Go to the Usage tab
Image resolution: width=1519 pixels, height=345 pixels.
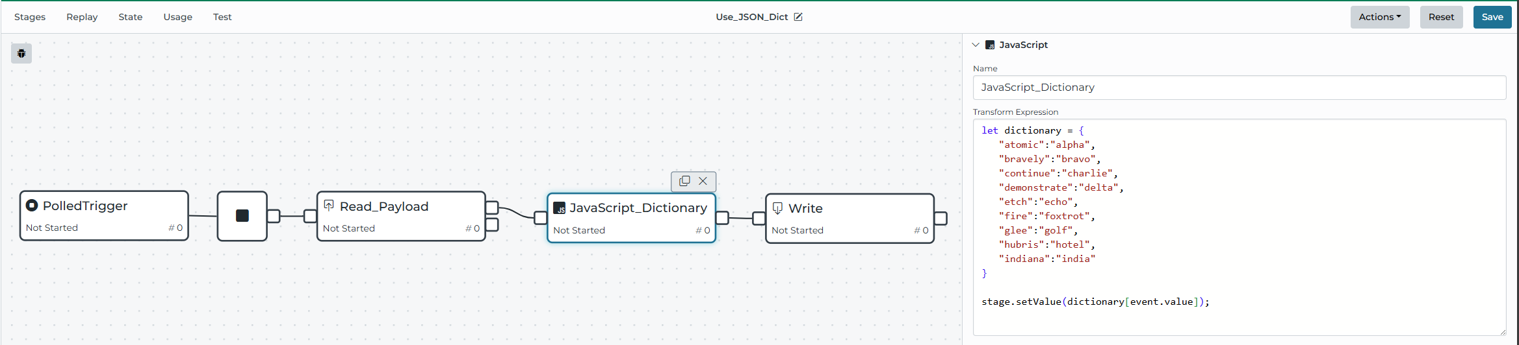tap(177, 17)
